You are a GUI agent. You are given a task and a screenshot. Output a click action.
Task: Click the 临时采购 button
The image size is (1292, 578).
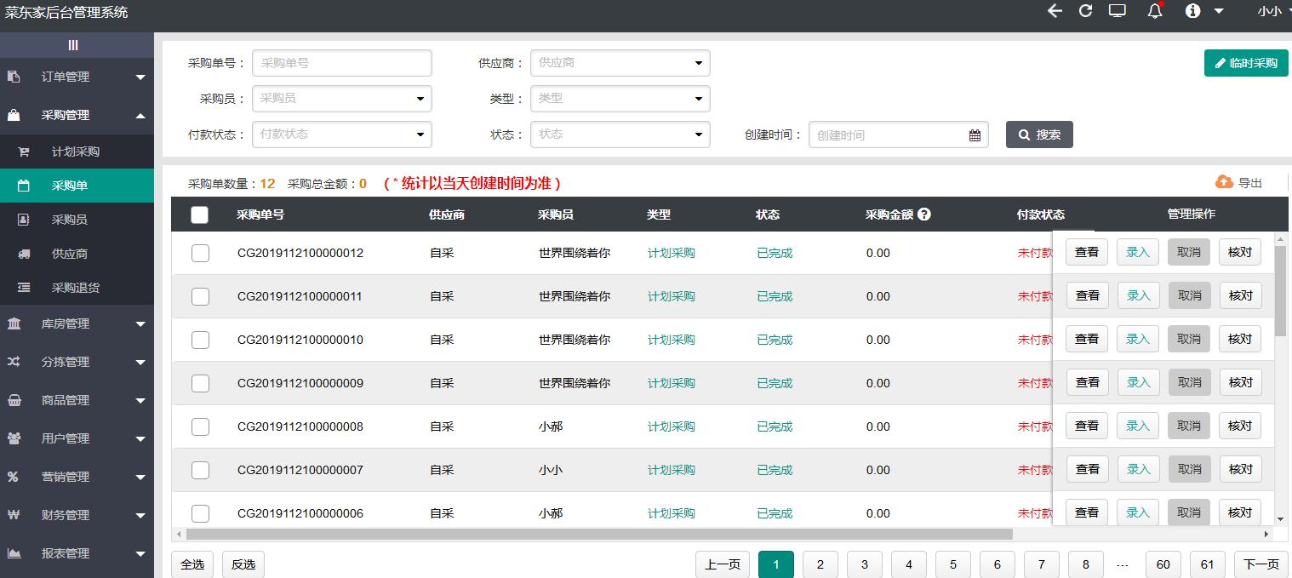coord(1245,62)
